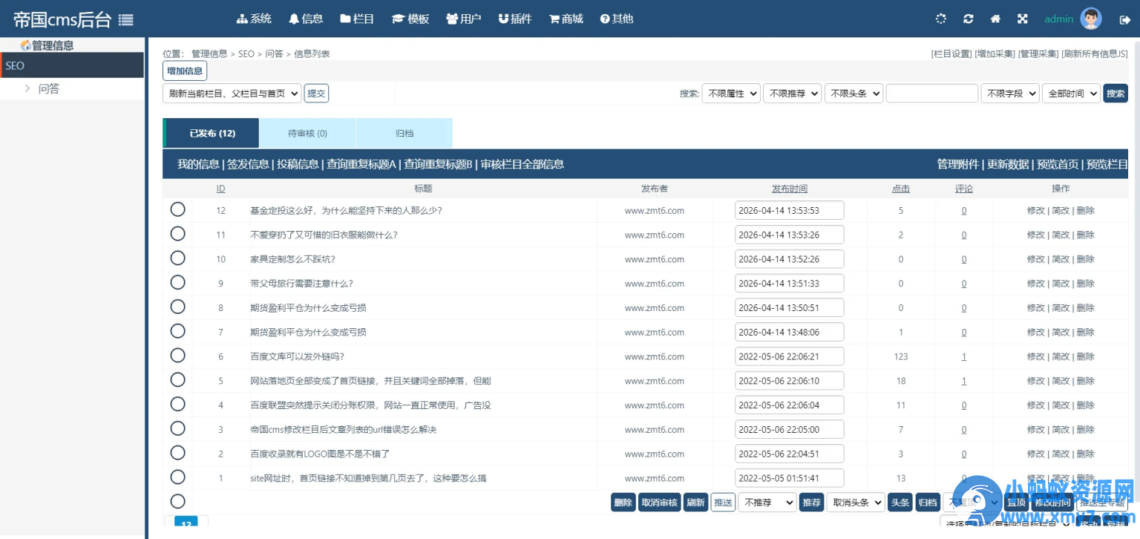Toggle fullscreen with the expand icon
Screen dimensions: 1140x539
tap(1023, 18)
